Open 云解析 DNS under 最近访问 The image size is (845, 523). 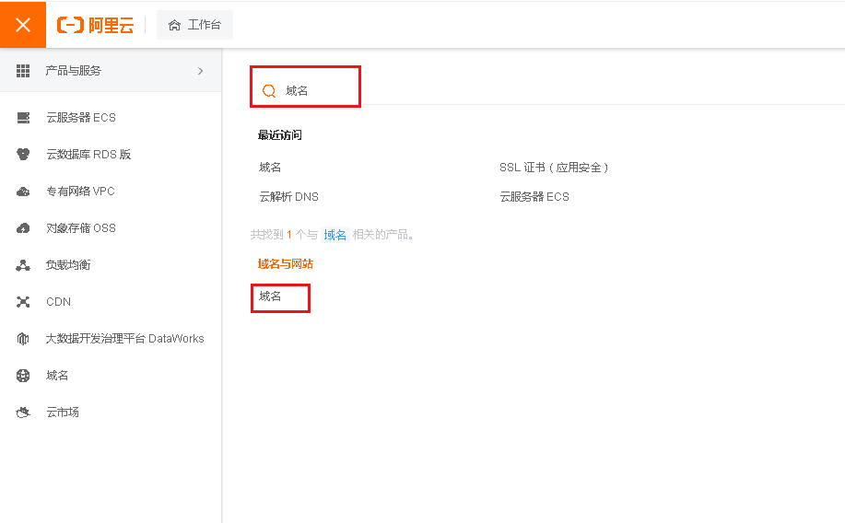[x=288, y=197]
